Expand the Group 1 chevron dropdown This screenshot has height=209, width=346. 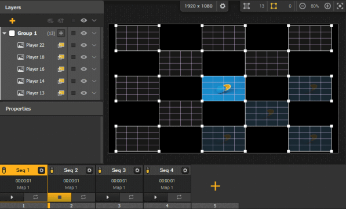94,34
